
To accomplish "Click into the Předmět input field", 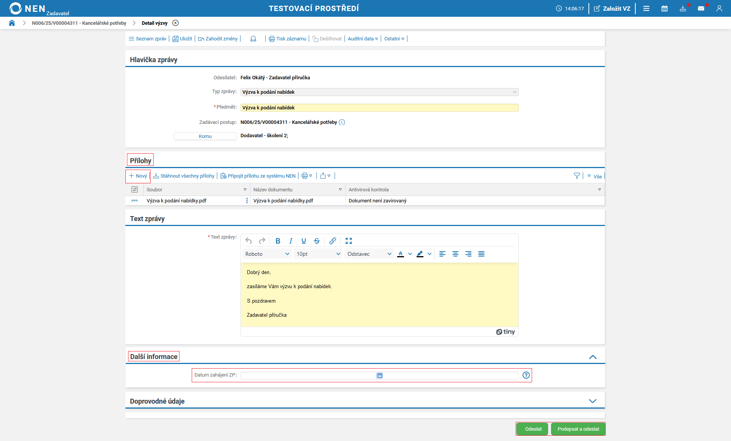I will point(379,108).
